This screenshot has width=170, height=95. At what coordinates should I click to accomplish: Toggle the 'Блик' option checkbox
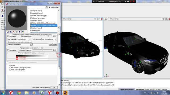click(x=10, y=65)
